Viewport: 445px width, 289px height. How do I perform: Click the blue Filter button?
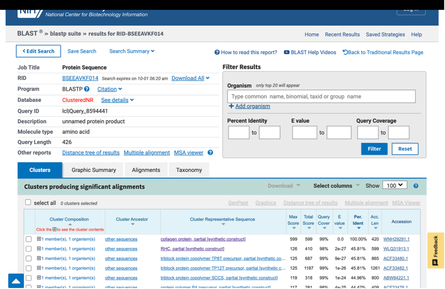(374, 149)
